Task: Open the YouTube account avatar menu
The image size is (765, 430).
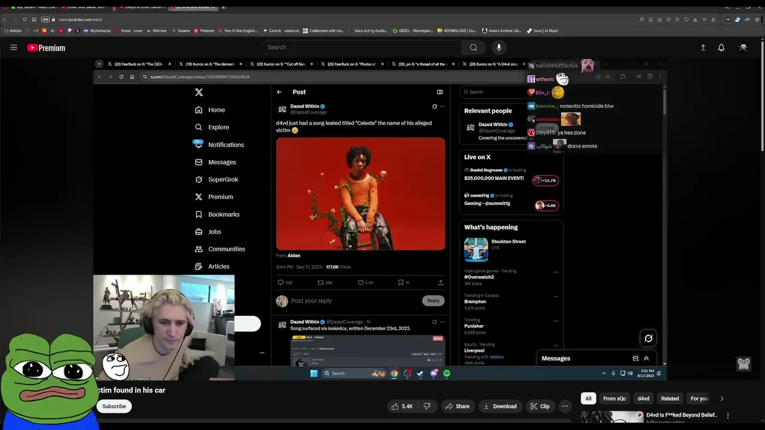Action: click(x=743, y=48)
